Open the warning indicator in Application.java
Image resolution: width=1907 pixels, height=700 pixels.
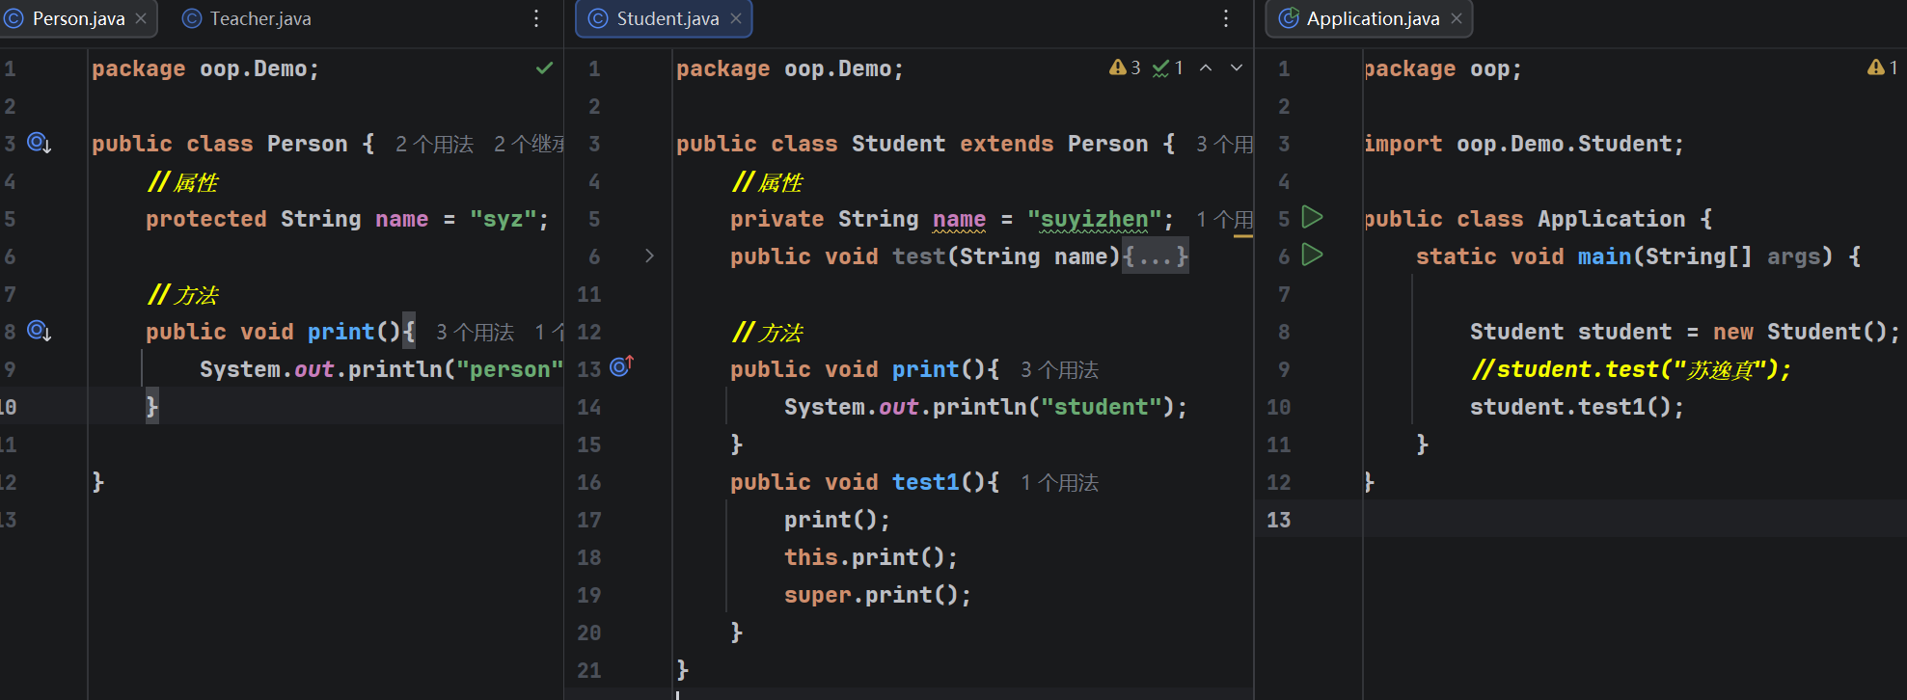click(1883, 67)
